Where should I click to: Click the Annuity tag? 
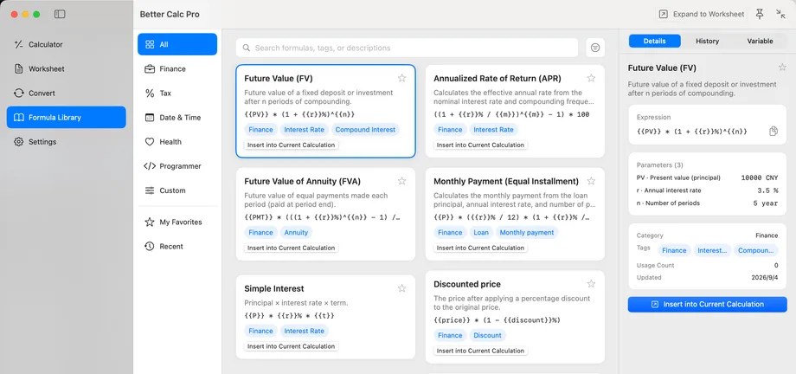tap(296, 232)
